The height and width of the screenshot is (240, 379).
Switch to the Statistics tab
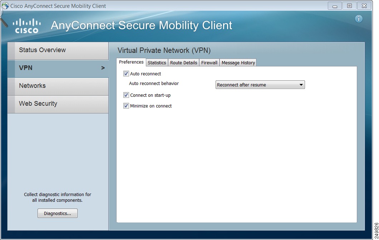[157, 63]
